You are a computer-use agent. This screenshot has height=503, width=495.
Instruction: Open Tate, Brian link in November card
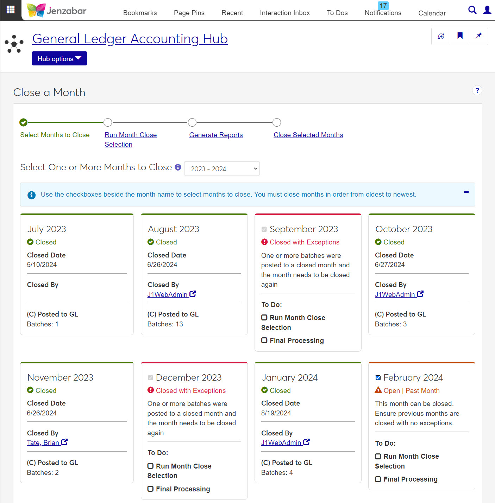(43, 443)
